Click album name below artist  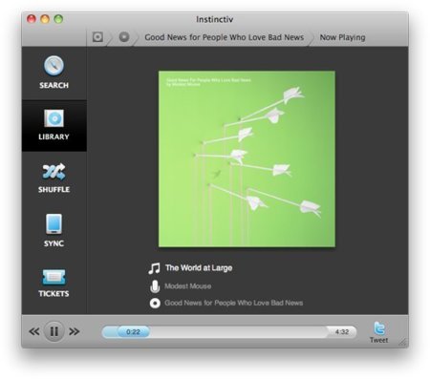pyautogui.click(x=234, y=303)
